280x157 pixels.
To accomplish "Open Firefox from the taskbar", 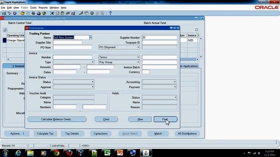I will tap(69, 153).
